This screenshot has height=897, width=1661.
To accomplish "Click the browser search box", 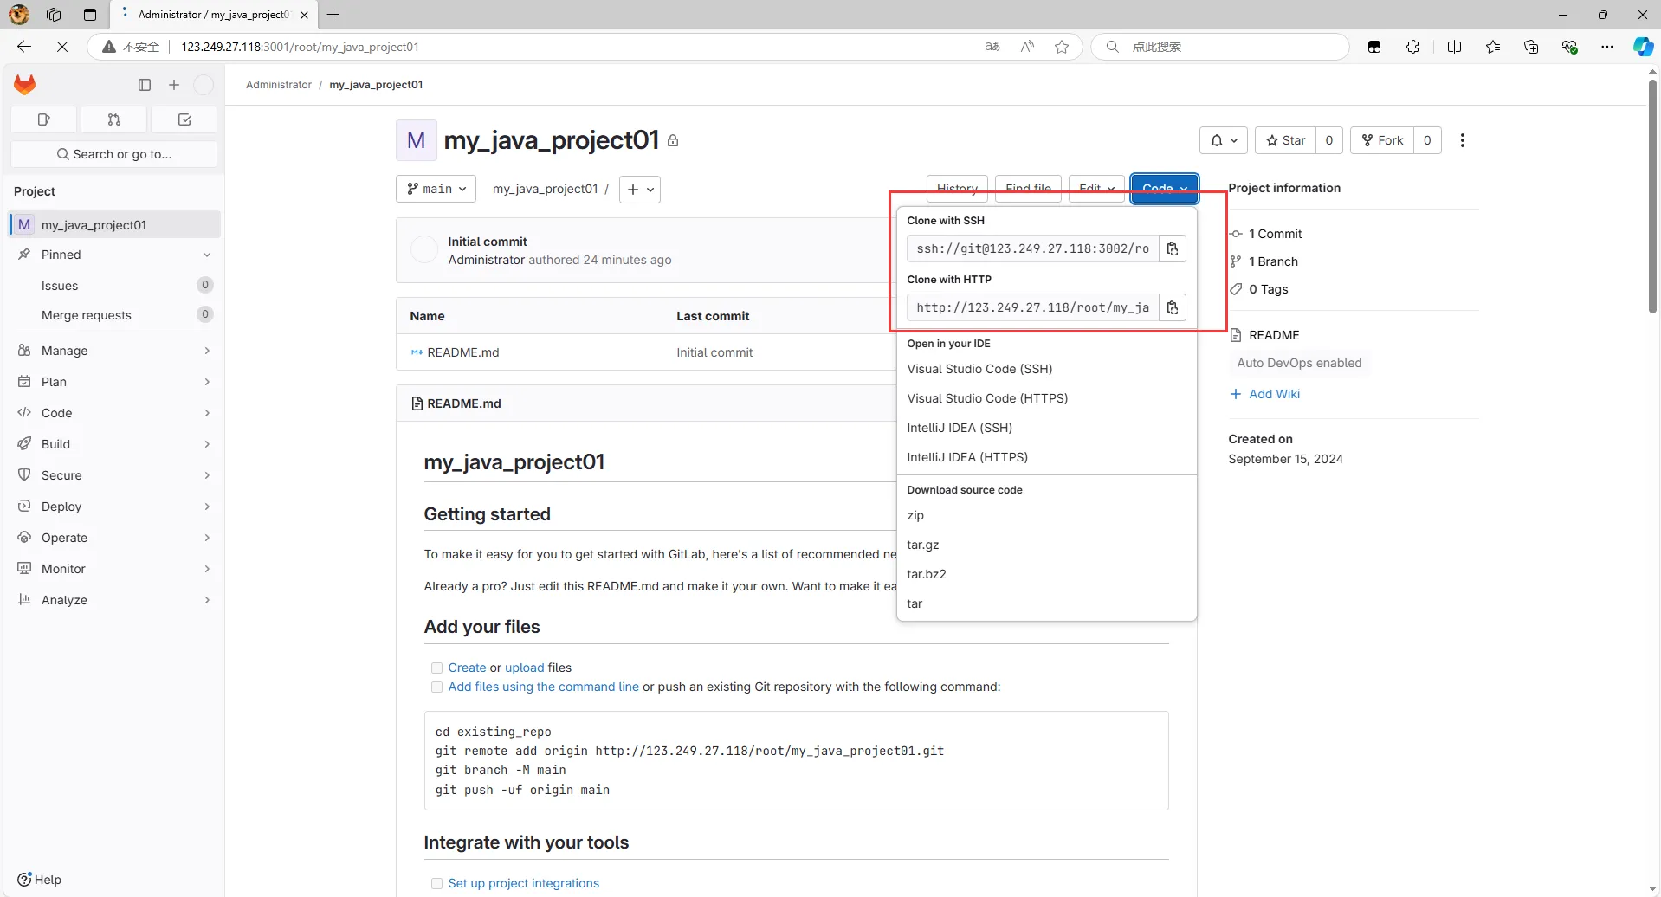I will 1221,47.
